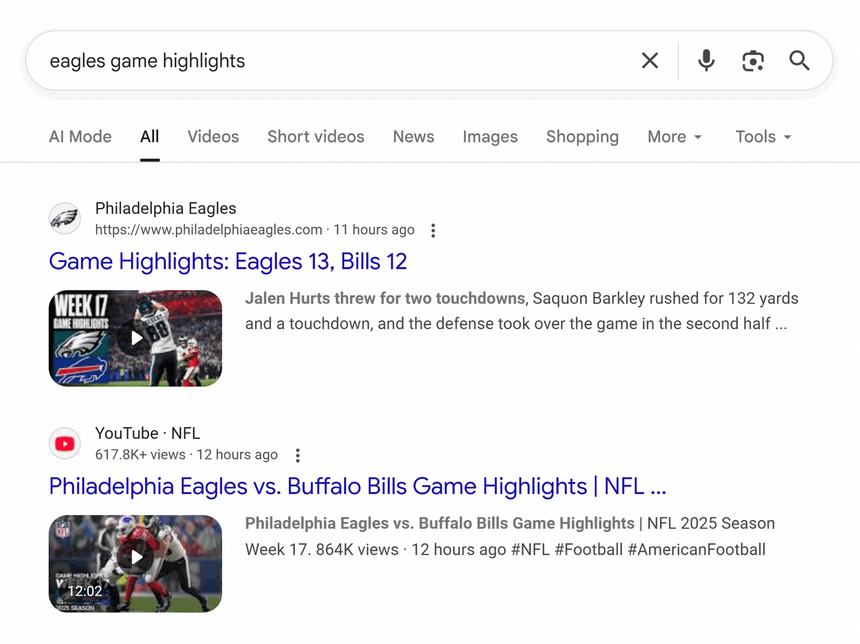Click the Philadelphia Eagles site logo
860x644 pixels.
(65, 218)
